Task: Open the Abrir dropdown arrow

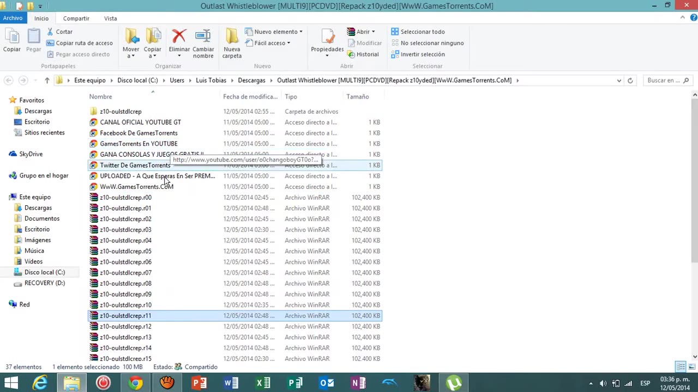Action: 373,32
